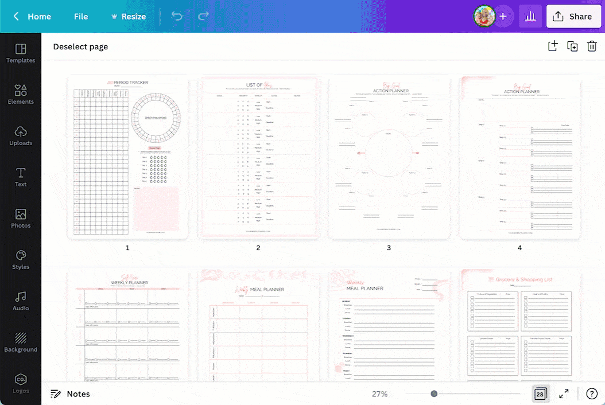
Task: Select page 4 Action Planner thumbnail
Action: [519, 157]
